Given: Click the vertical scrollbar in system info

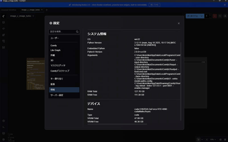Looking at the screenshot, I should click(181, 81).
